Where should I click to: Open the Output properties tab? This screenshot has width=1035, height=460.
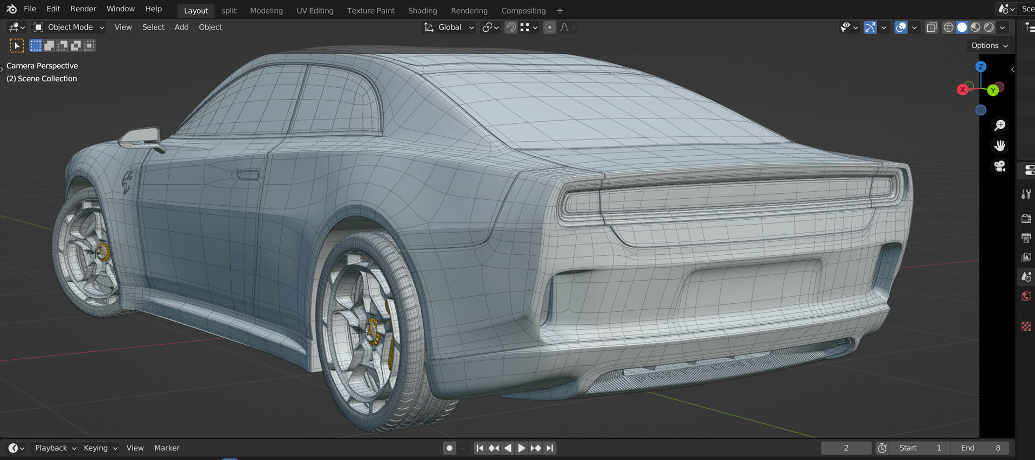coord(1026,238)
